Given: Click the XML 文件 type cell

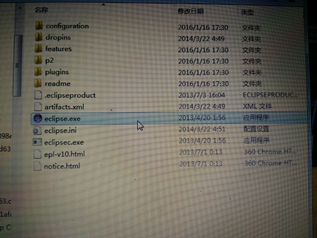Looking at the screenshot, I should point(257,106).
